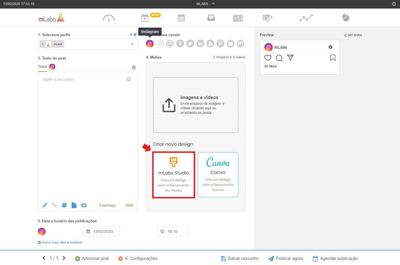Open the time field 18:10
The image size is (400, 265).
tap(173, 231)
